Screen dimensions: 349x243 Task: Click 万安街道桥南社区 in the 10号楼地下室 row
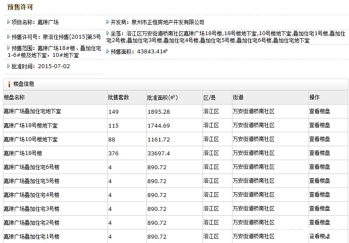point(253,139)
